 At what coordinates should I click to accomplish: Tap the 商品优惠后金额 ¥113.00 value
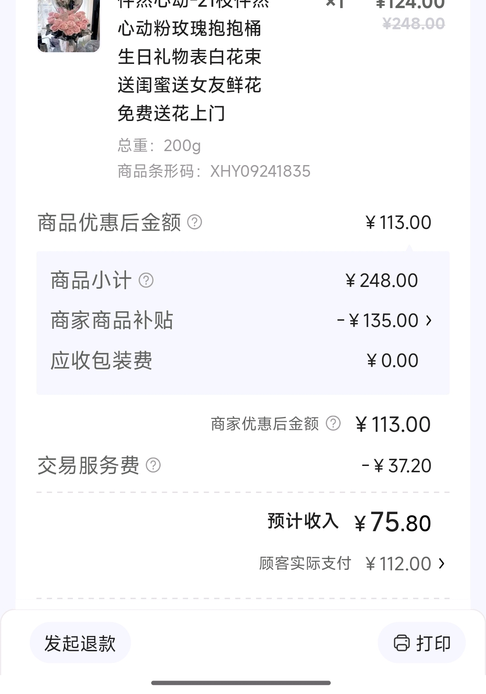coord(398,223)
